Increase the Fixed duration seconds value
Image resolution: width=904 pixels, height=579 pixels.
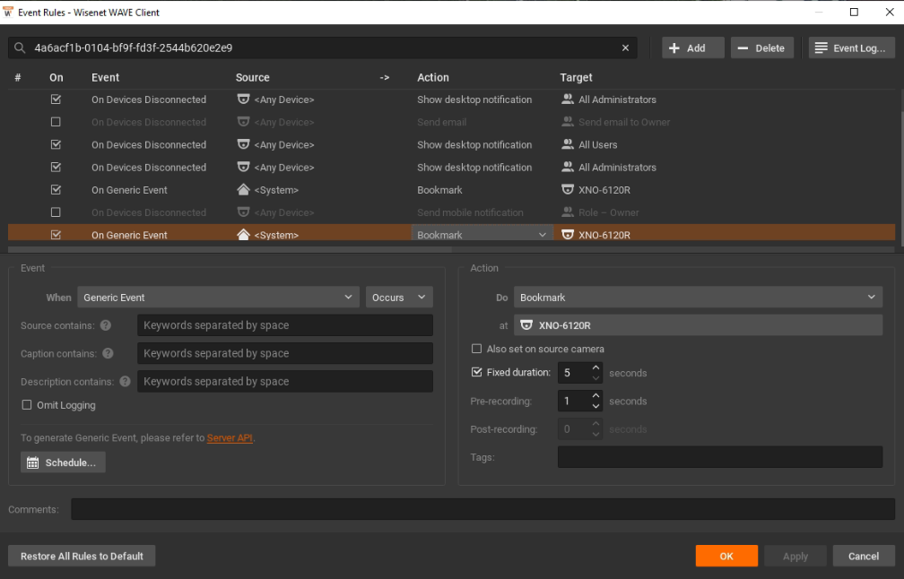click(596, 367)
